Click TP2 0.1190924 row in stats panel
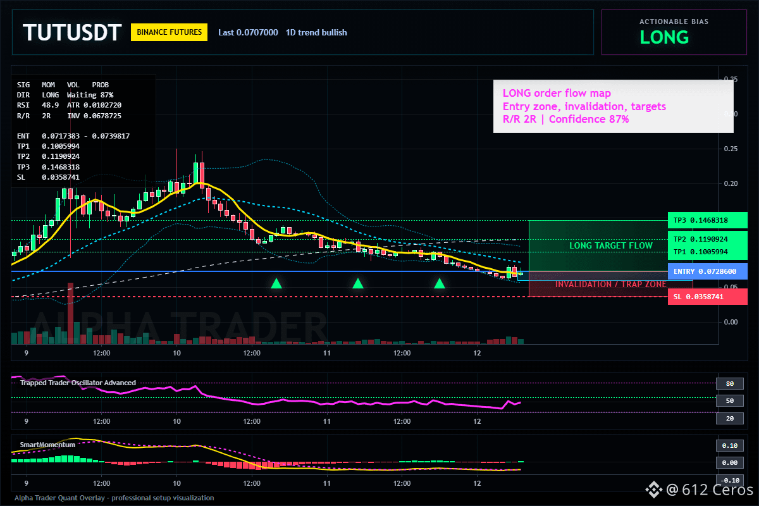 (48, 156)
